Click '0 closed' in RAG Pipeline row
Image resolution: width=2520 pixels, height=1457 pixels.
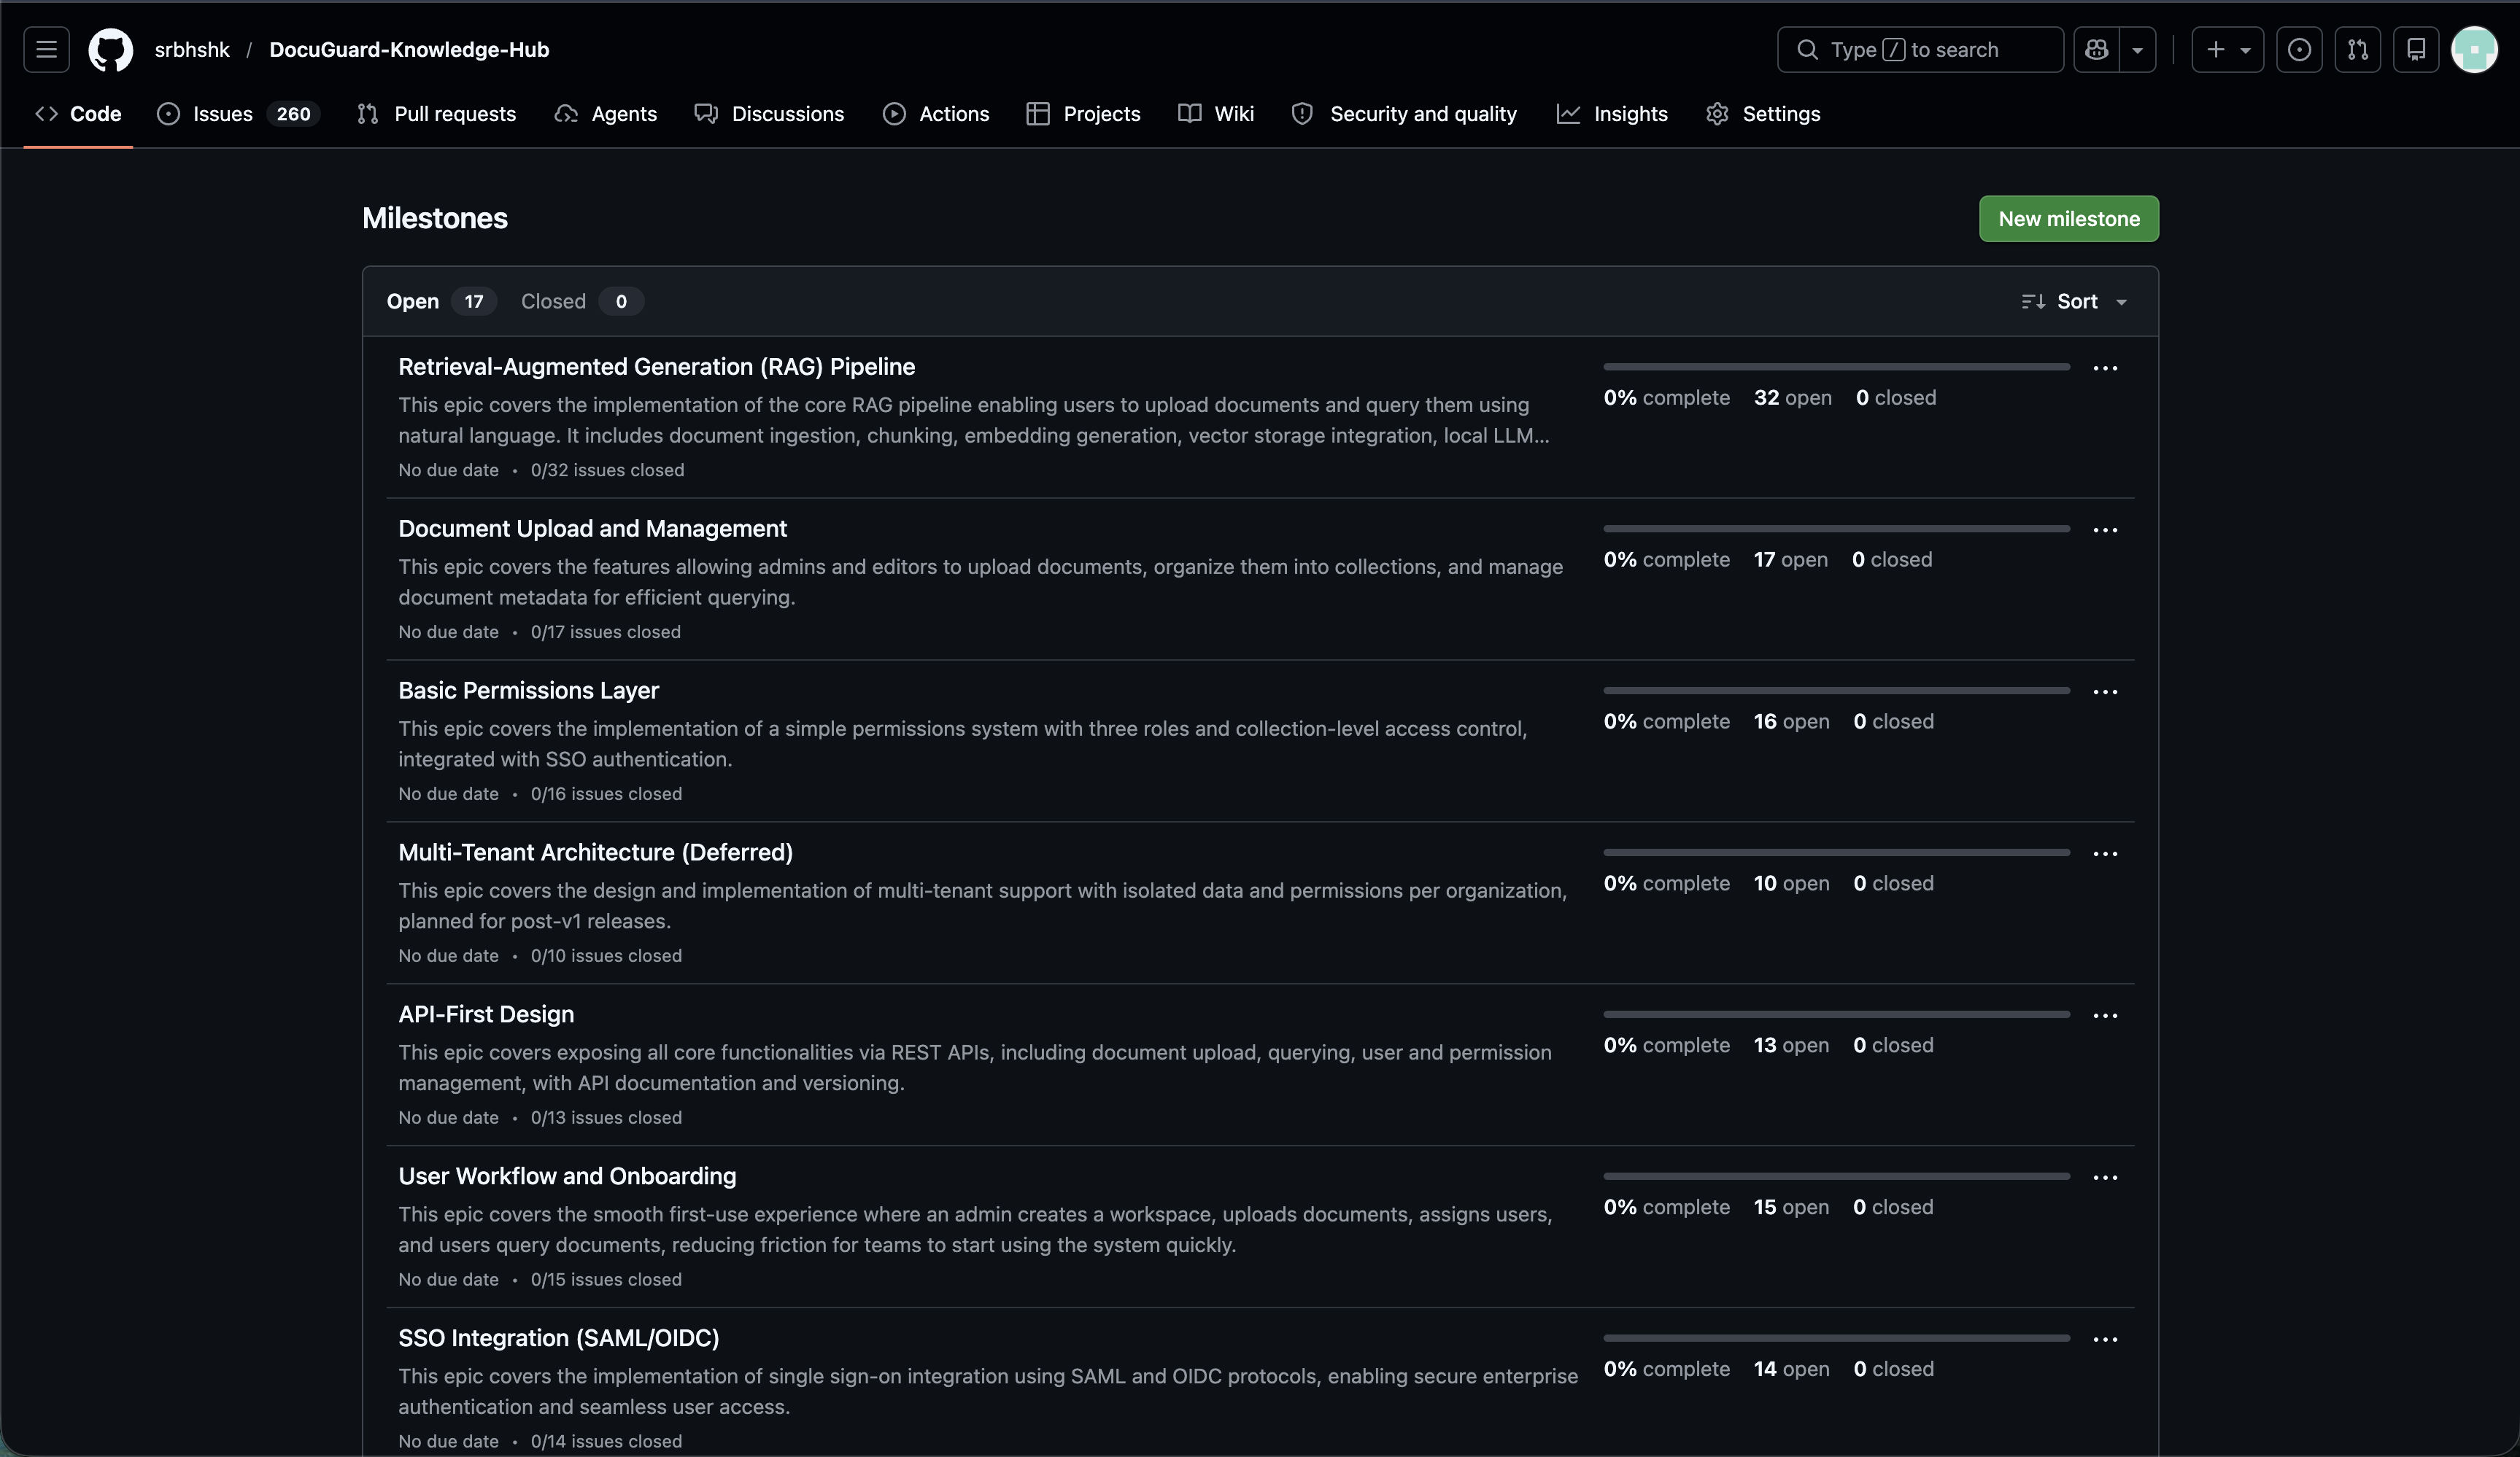(1896, 397)
